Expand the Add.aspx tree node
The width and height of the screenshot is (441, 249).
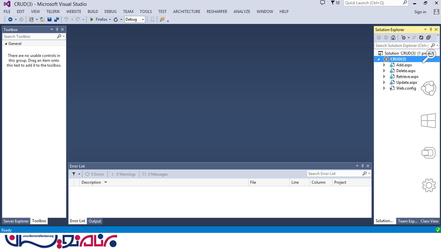pyautogui.click(x=384, y=65)
